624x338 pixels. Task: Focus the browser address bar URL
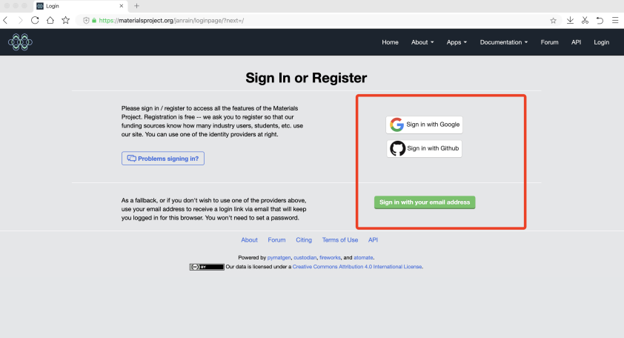[296, 20]
